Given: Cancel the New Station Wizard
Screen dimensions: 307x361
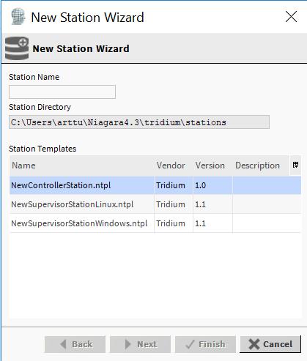Looking at the screenshot, I should tap(270, 344).
